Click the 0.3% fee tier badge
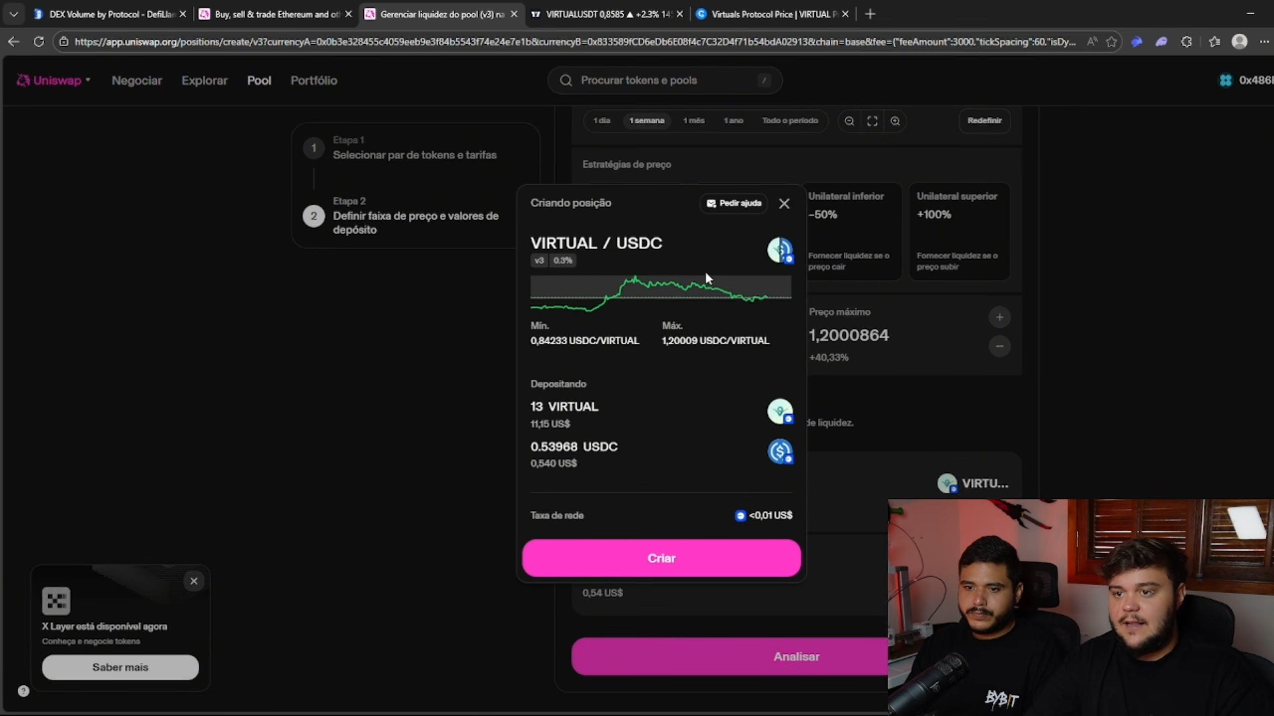 563,261
